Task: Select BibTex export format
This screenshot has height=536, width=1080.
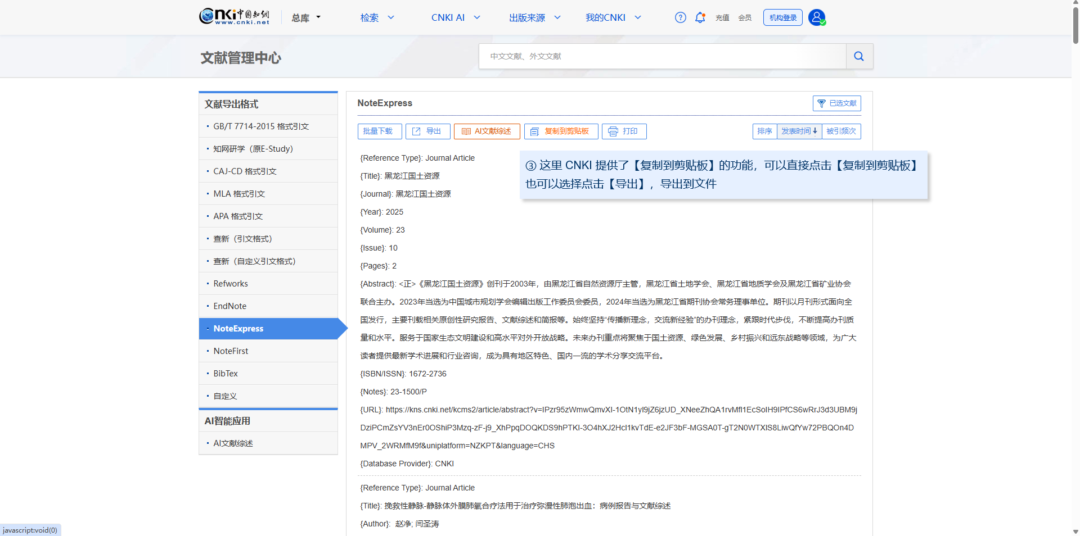Action: [x=268, y=374]
